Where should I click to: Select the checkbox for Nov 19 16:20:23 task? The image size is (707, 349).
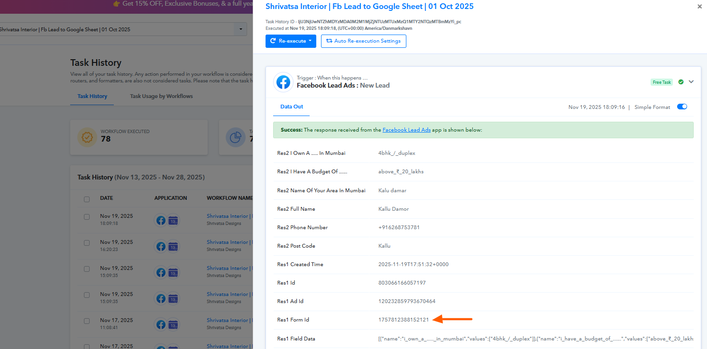87,243
